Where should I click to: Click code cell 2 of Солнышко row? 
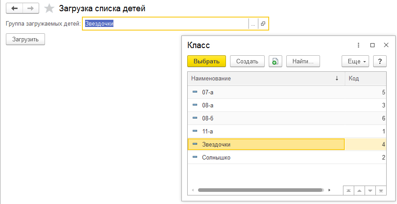[x=365, y=157]
